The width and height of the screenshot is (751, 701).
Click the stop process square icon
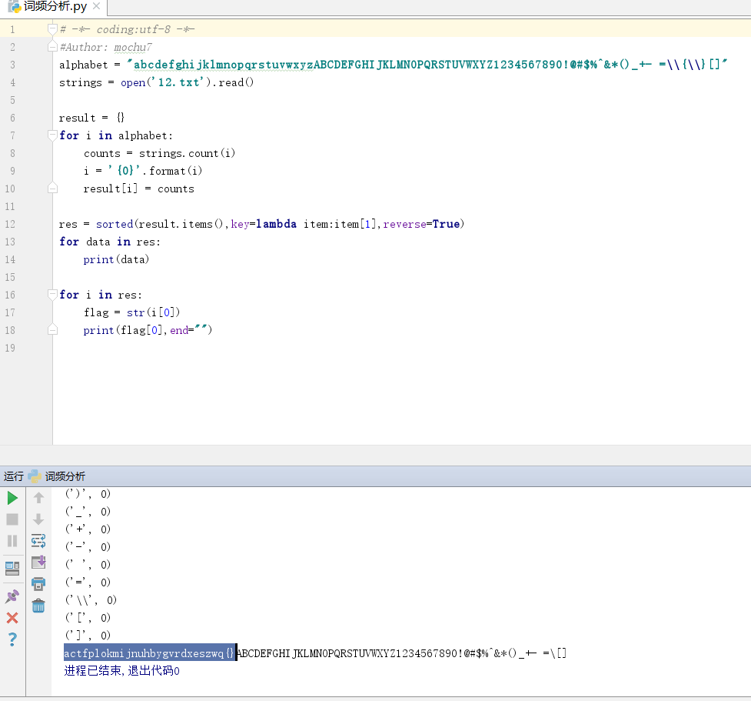pyautogui.click(x=12, y=519)
